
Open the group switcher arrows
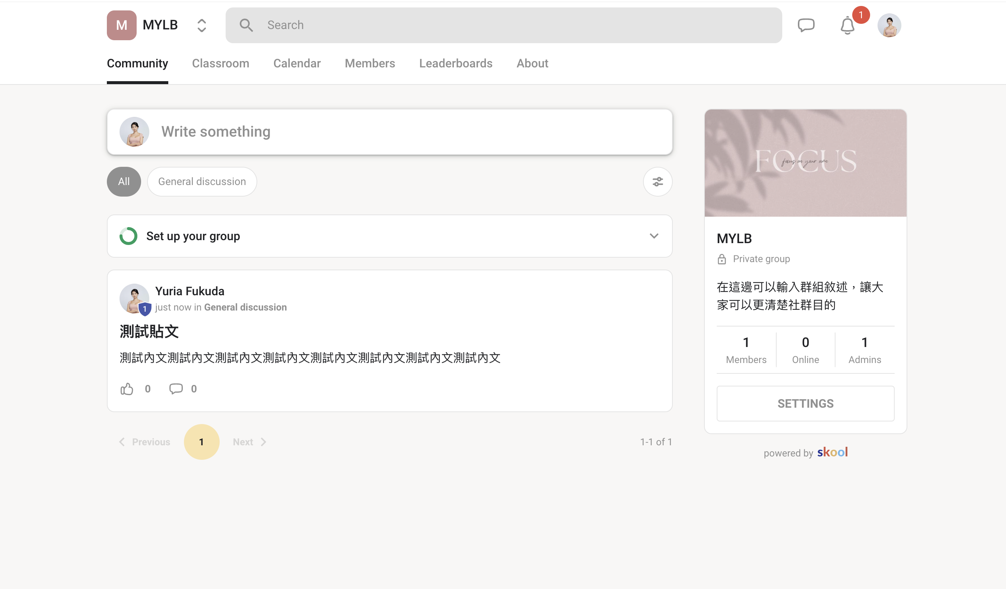(x=201, y=25)
